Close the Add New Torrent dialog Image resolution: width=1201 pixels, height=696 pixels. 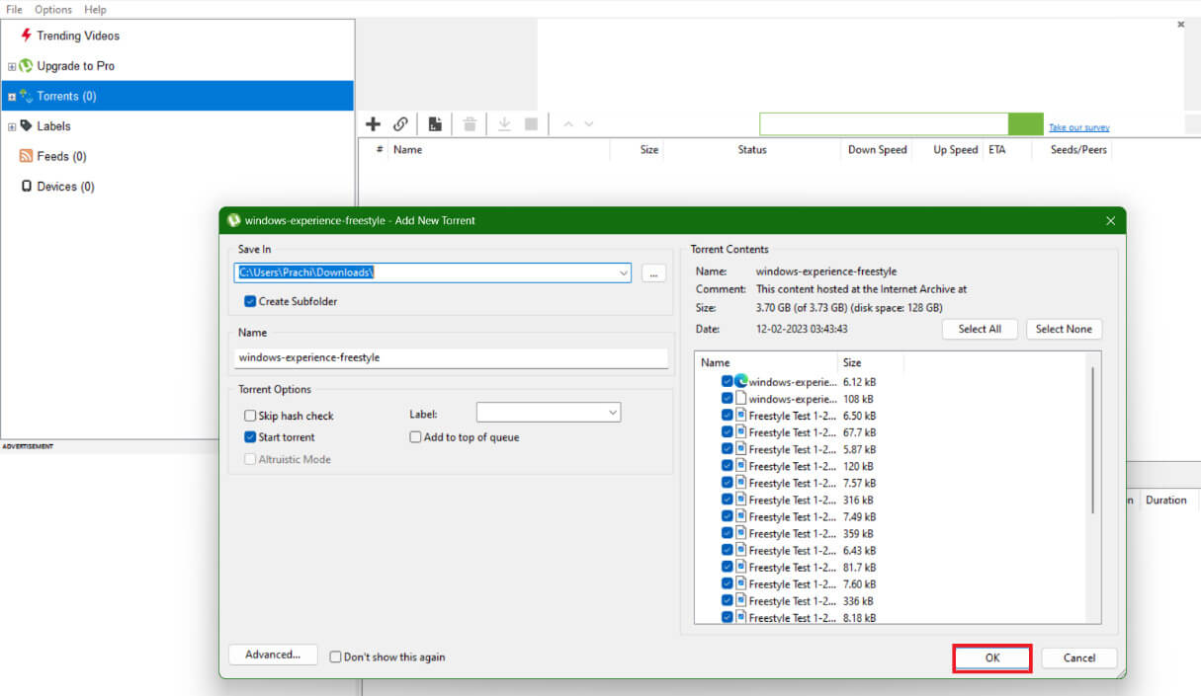tap(1110, 221)
